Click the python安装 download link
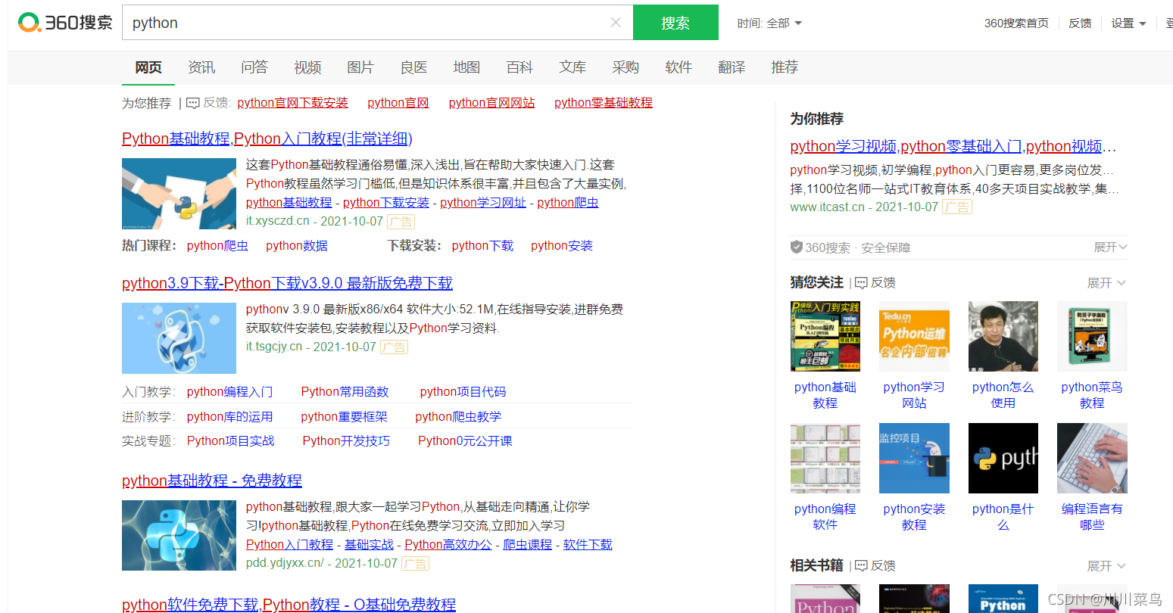The width and height of the screenshot is (1173, 613). click(x=562, y=246)
